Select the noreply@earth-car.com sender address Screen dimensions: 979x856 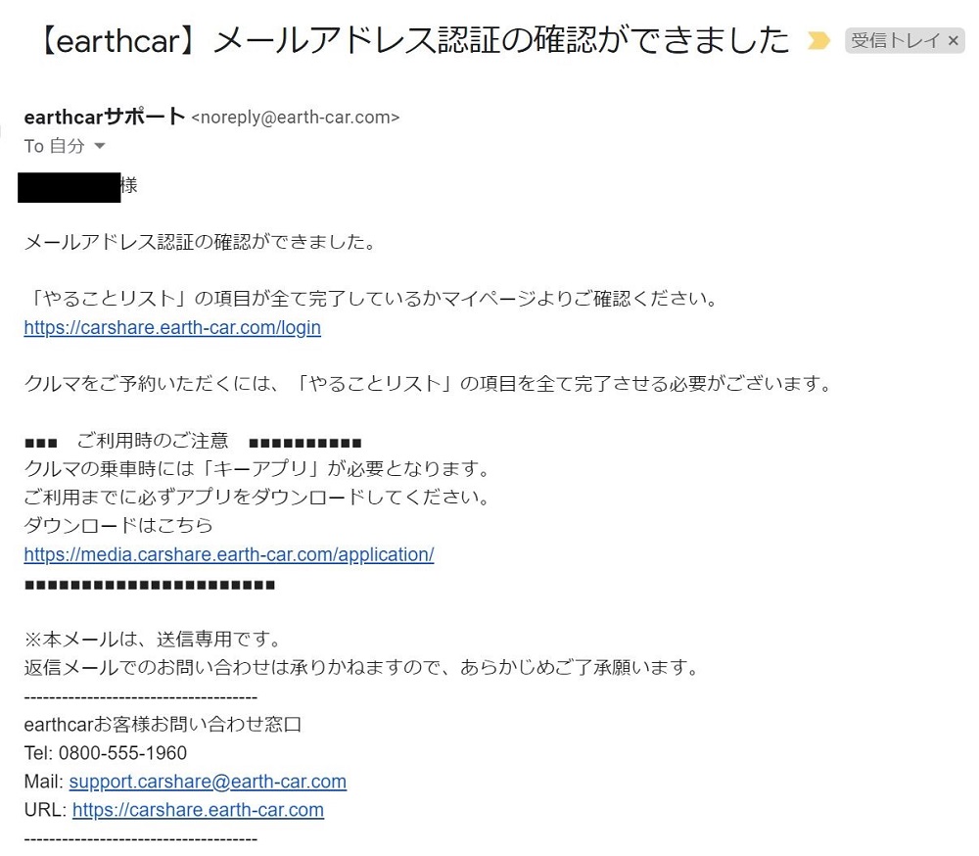click(x=296, y=118)
